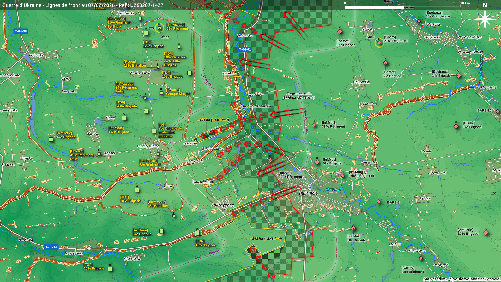The height and width of the screenshot is (282, 501).
Task: Click the 108e Brigade TDF green square marker
Action: pyautogui.click(x=110, y=269)
